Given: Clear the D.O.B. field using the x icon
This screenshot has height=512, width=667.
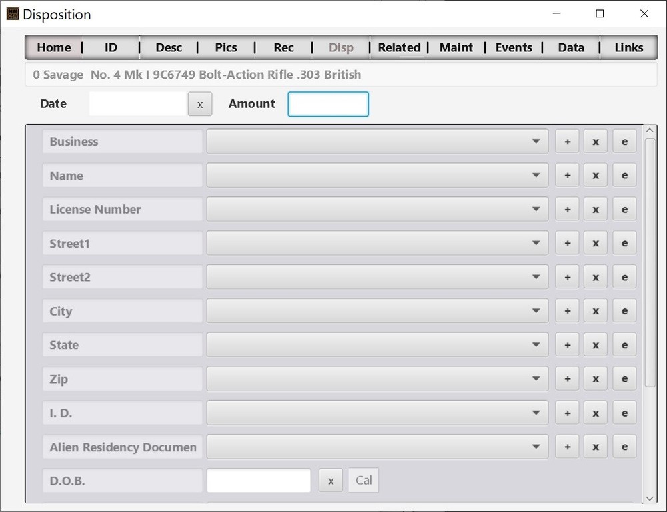Looking at the screenshot, I should 330,480.
